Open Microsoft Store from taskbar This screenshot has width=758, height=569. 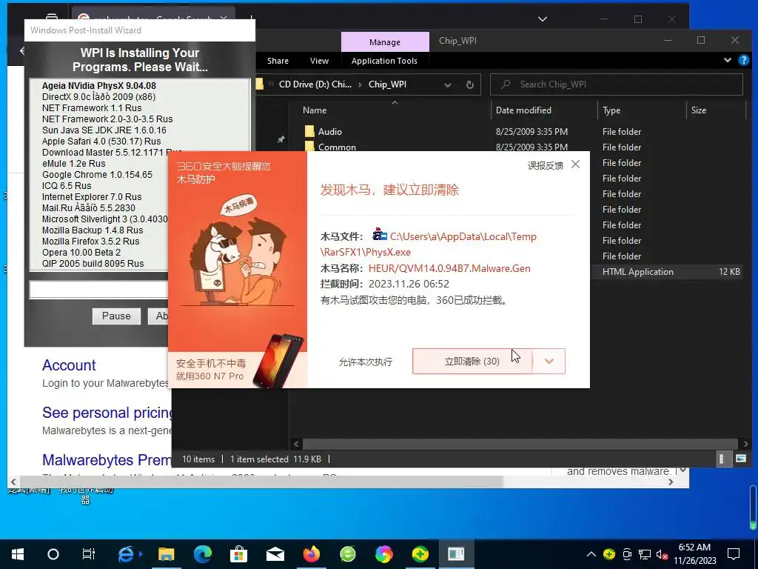tap(238, 554)
